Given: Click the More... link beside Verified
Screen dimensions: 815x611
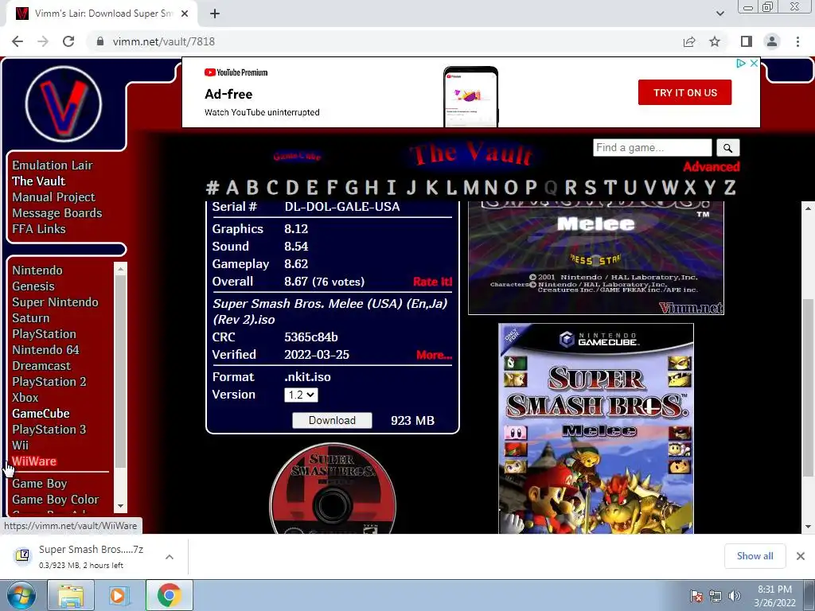Looking at the screenshot, I should (x=434, y=355).
